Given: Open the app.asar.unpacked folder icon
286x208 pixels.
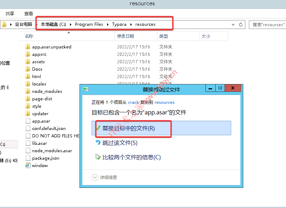Looking at the screenshot, I should [28, 47].
